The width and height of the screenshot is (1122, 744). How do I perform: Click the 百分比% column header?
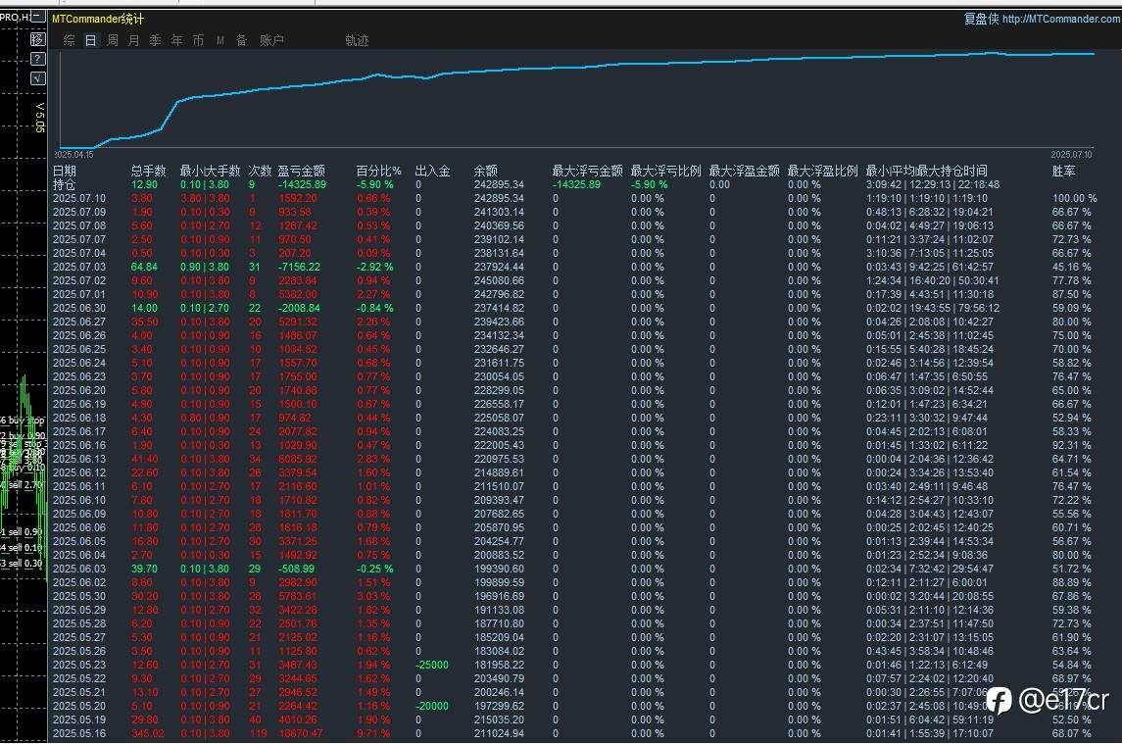point(378,171)
